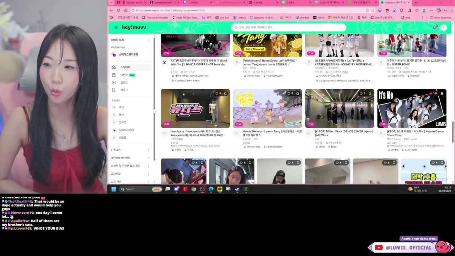The image size is (455, 256).
Task: Open the taskbar weather widget
Action: click(417, 189)
